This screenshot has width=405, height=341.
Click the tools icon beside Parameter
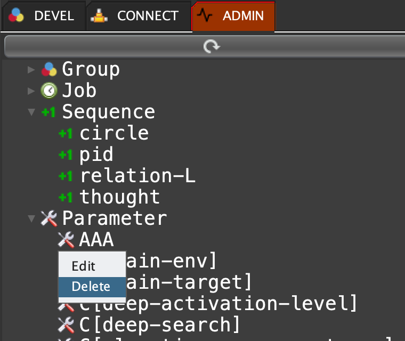click(x=49, y=218)
